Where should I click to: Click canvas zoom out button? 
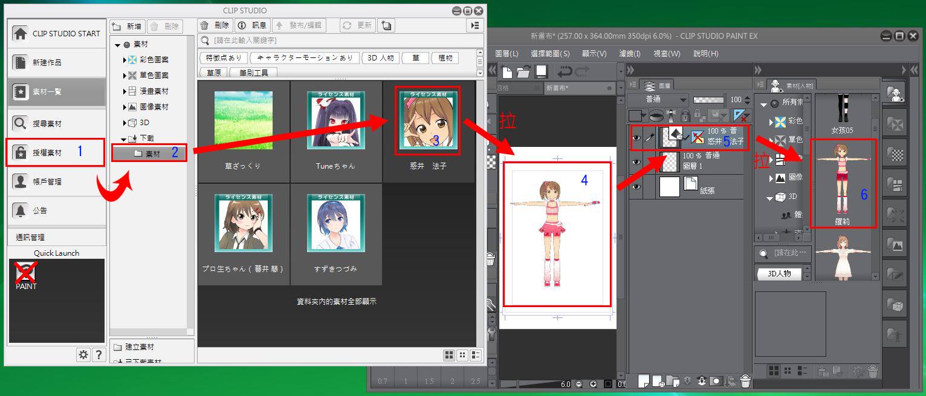(x=579, y=384)
